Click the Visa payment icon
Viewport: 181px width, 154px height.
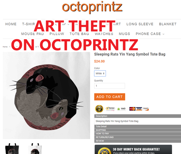(139, 109)
